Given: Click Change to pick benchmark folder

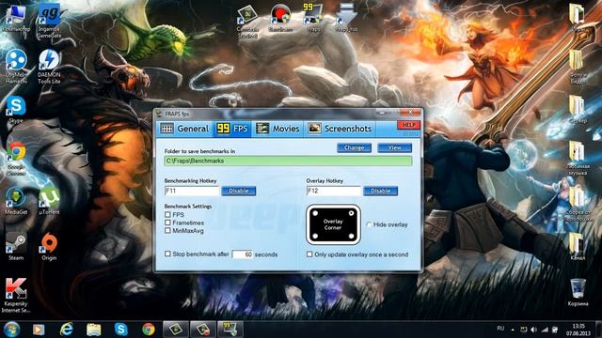Looking at the screenshot, I should [354, 147].
